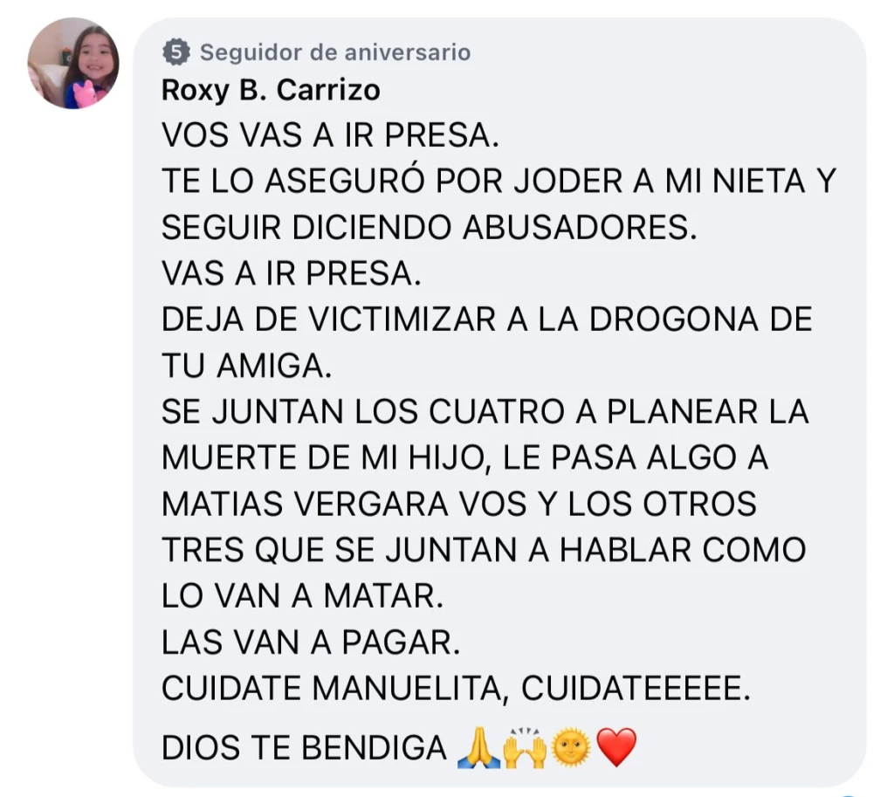Click the 'SEGUIR DICIENDO ABUSADORES.' line
The height and width of the screenshot is (797, 894).
click(430, 228)
